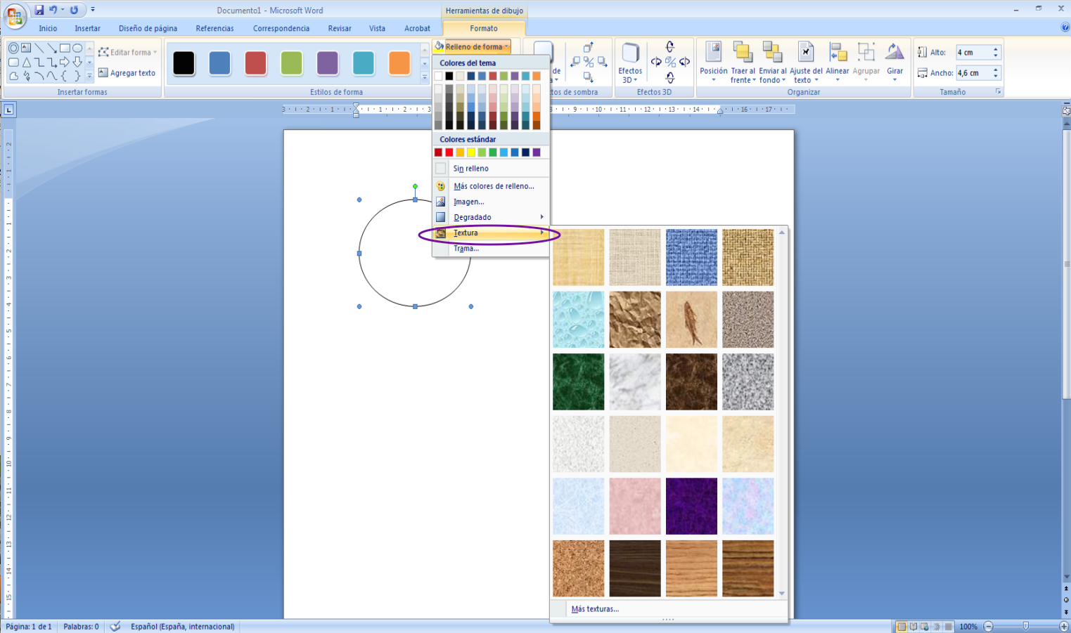Screen dimensions: 1071x633
Task: Switch to draft view in status bar
Action: click(948, 626)
